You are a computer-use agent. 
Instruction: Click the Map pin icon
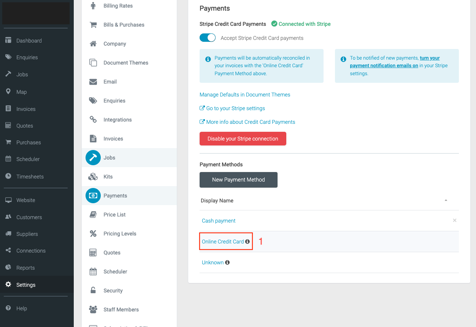click(8, 92)
